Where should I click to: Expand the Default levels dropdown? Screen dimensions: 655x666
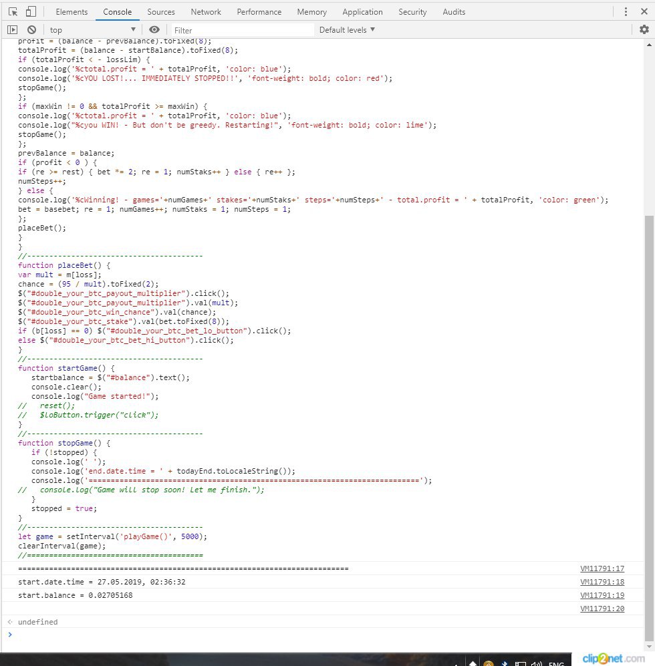(x=348, y=30)
